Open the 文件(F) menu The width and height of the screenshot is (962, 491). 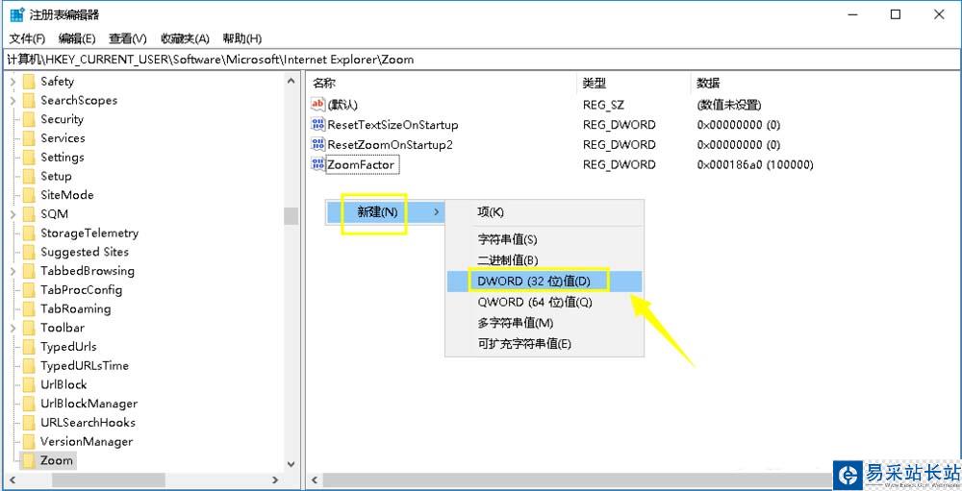coord(28,38)
